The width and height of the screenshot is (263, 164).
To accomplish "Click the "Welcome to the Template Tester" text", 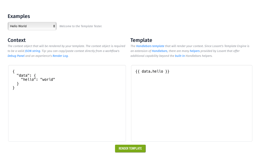I will (x=81, y=26).
